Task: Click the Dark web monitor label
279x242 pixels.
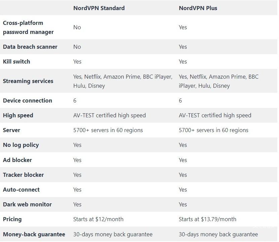Action: pos(28,204)
